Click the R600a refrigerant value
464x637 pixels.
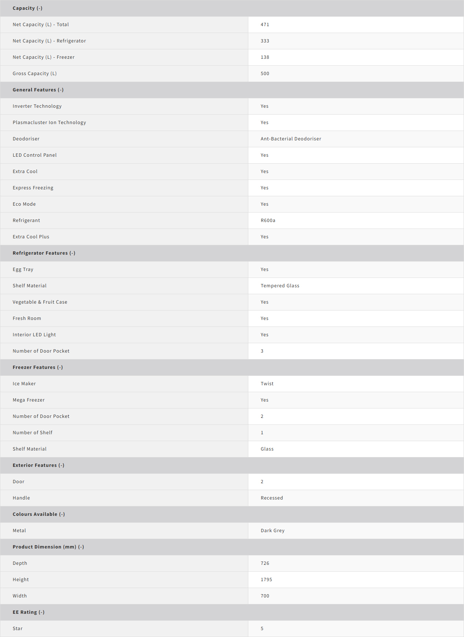click(x=268, y=221)
